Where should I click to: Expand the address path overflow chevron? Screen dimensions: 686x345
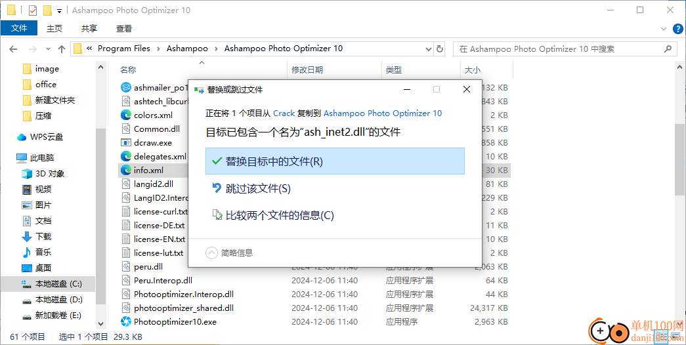(89, 49)
